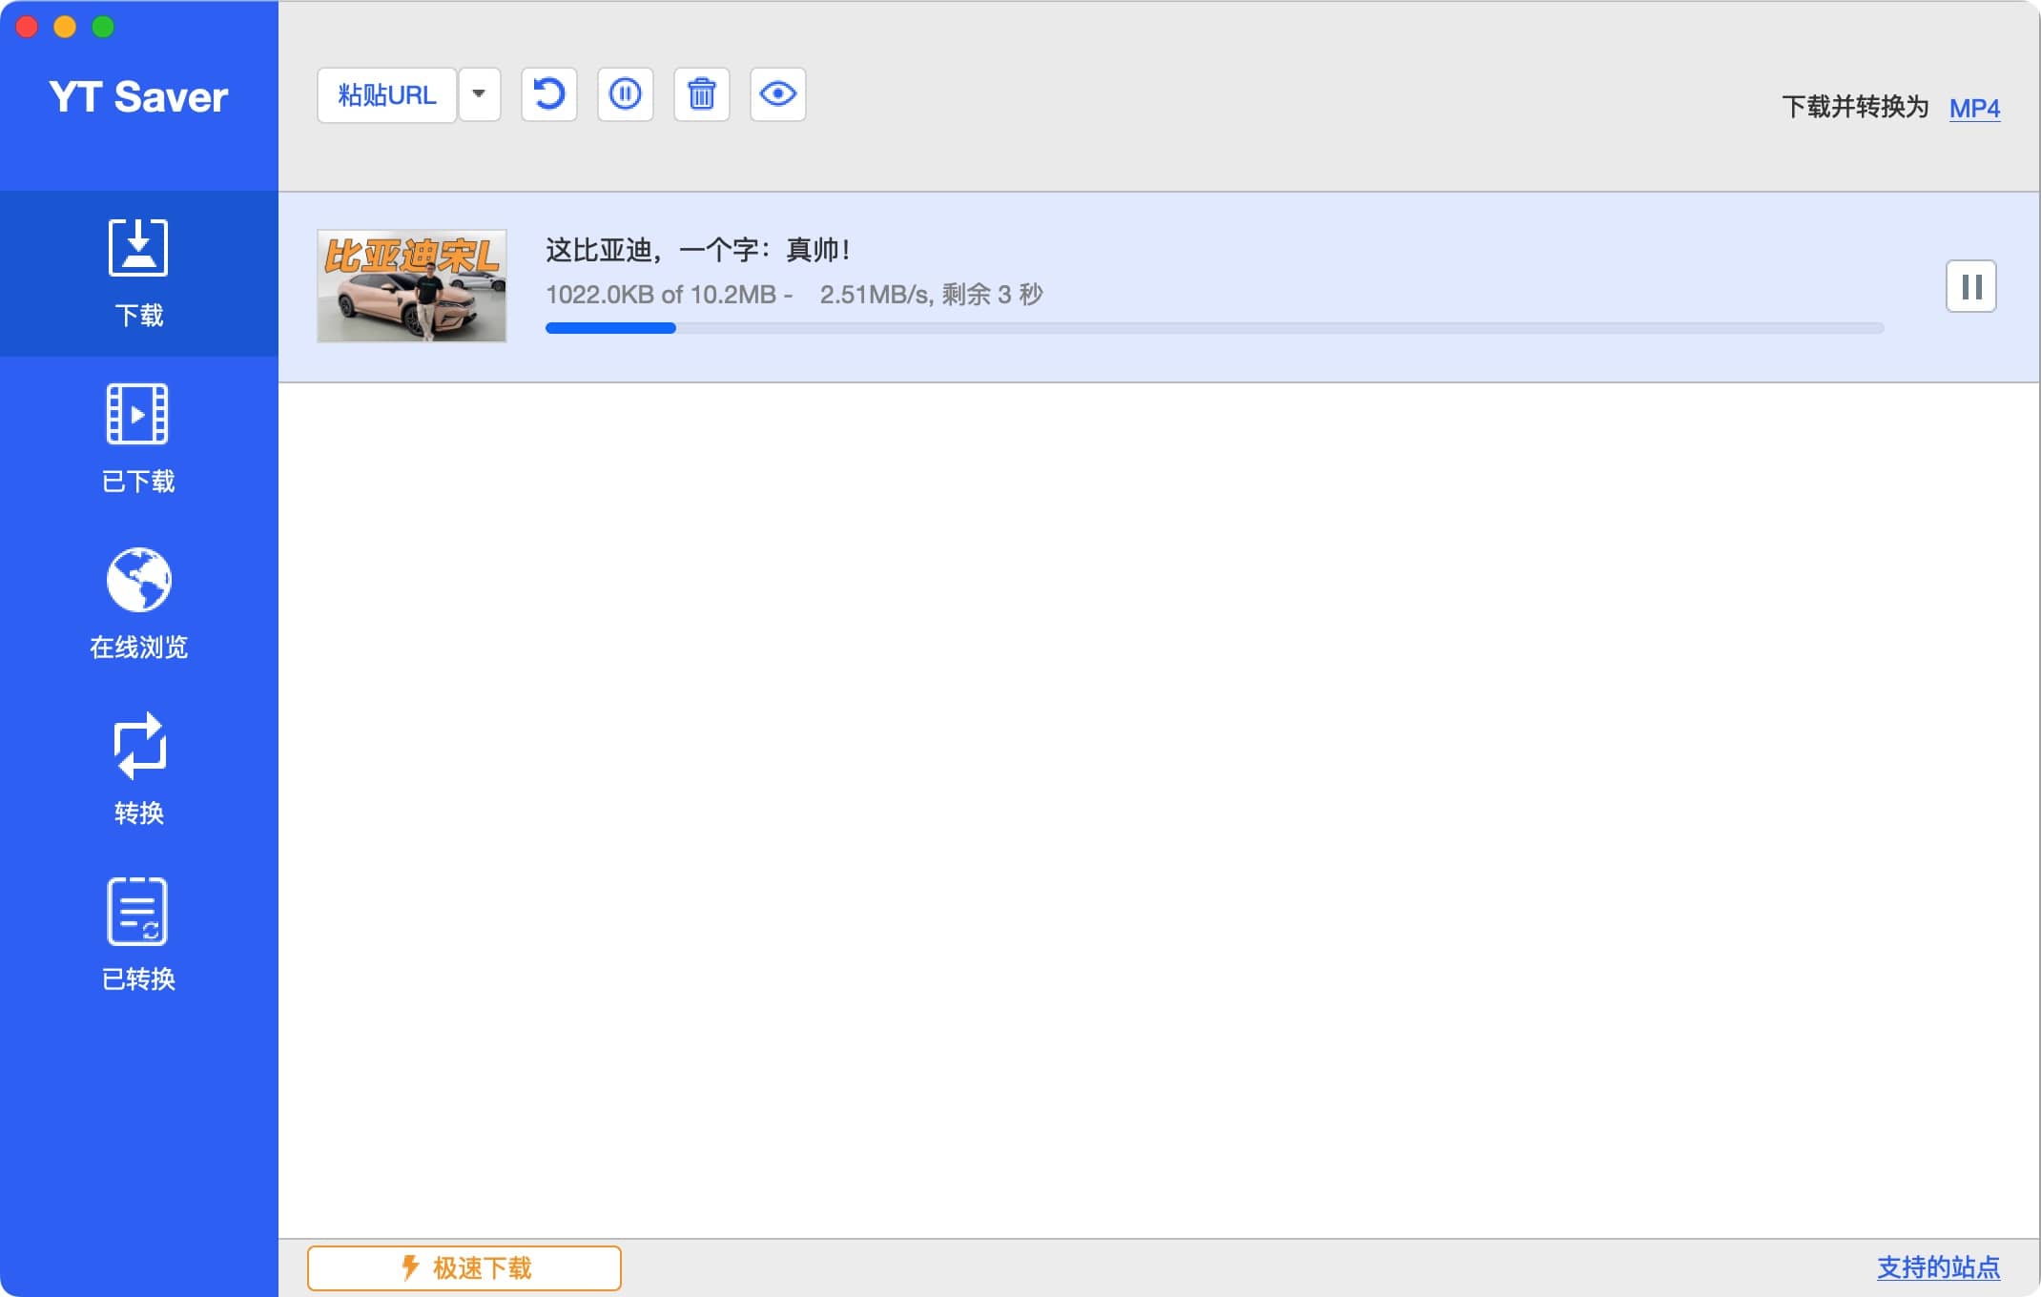This screenshot has height=1297, width=2041.
Task: Pause the 这比亚迪 download item
Action: 1971,286
